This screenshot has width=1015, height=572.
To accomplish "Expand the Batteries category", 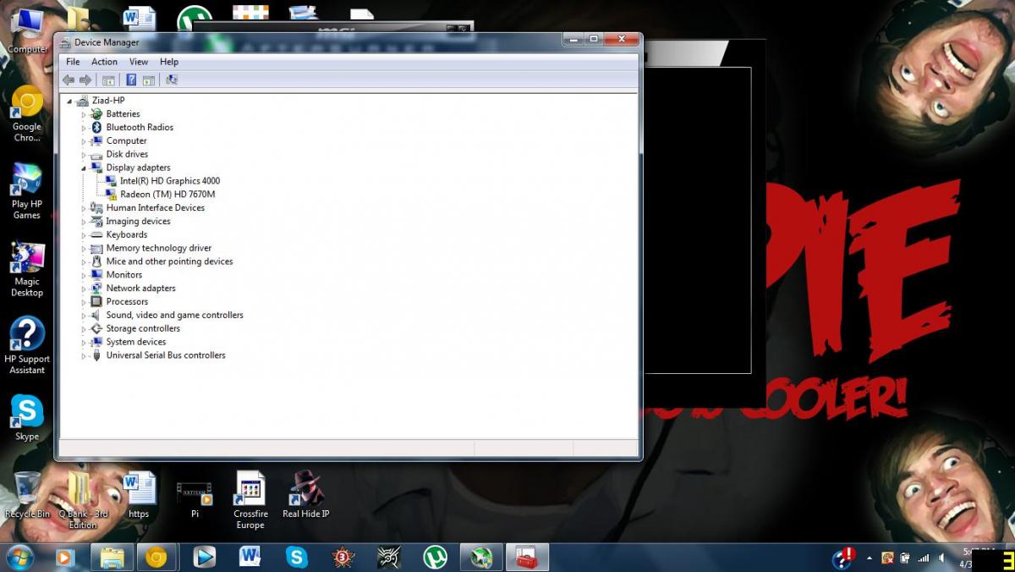I will click(84, 114).
